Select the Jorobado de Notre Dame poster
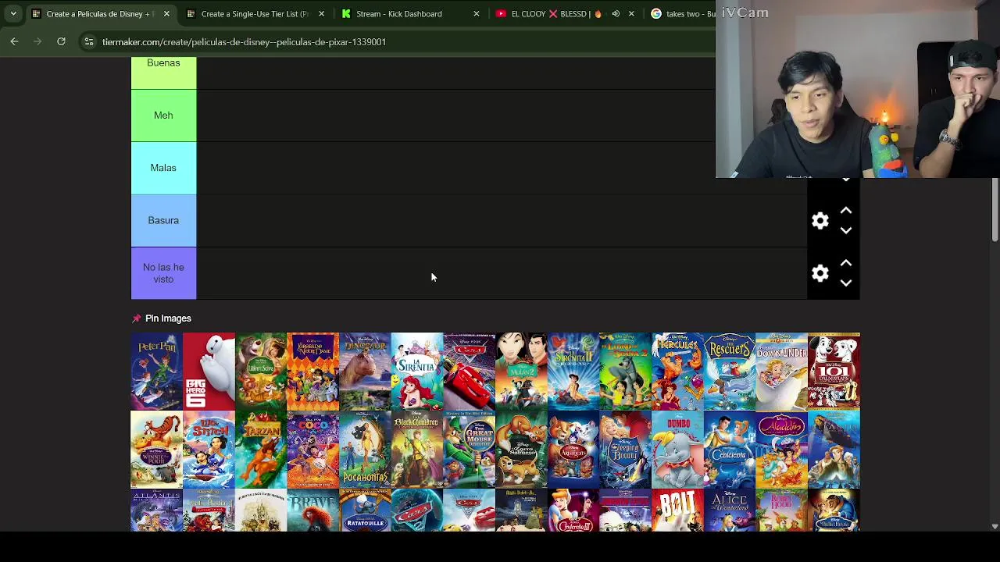Image resolution: width=1000 pixels, height=562 pixels. coord(312,372)
